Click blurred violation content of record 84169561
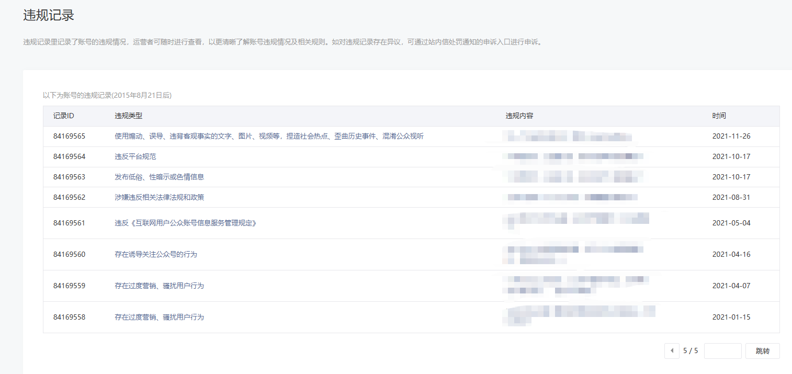 pos(575,221)
